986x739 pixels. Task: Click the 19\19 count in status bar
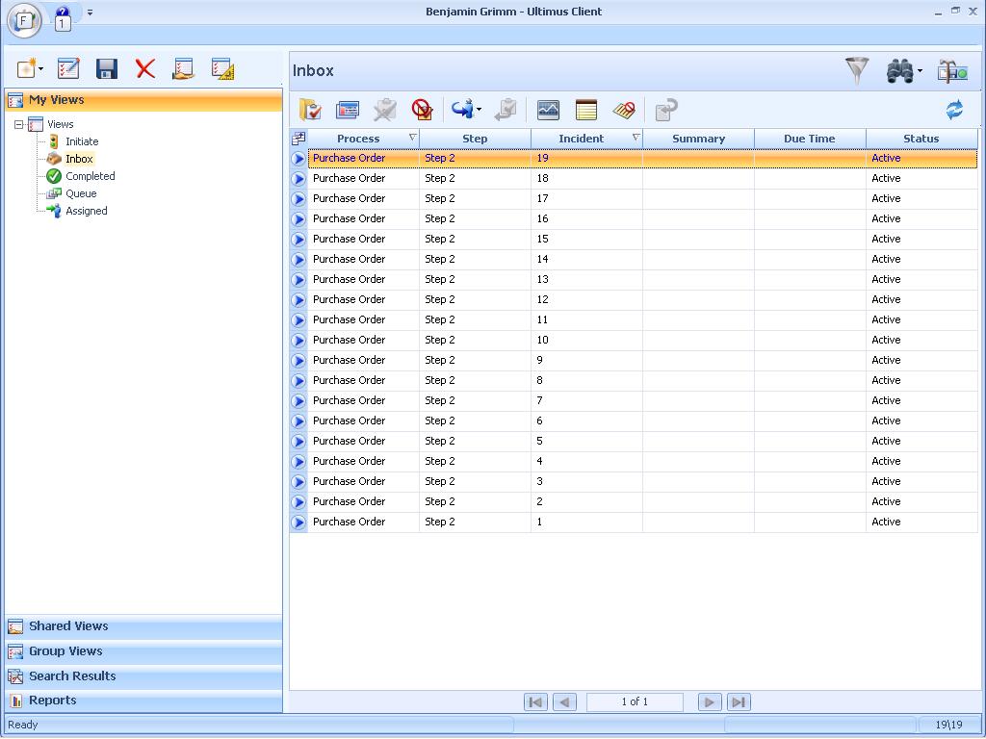(948, 725)
